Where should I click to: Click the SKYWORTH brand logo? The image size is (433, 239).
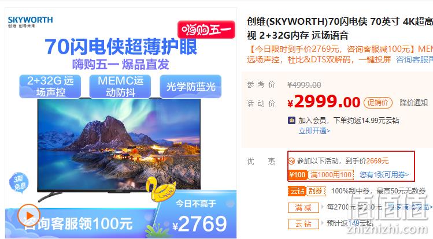(31, 22)
